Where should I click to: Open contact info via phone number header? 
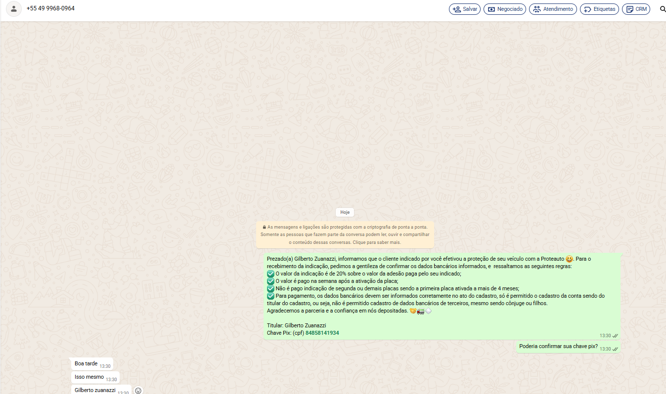[50, 8]
